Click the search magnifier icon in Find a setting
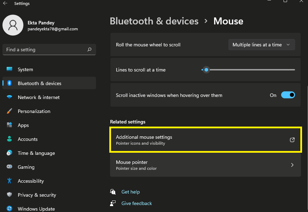308x212 pixels. coord(89,50)
